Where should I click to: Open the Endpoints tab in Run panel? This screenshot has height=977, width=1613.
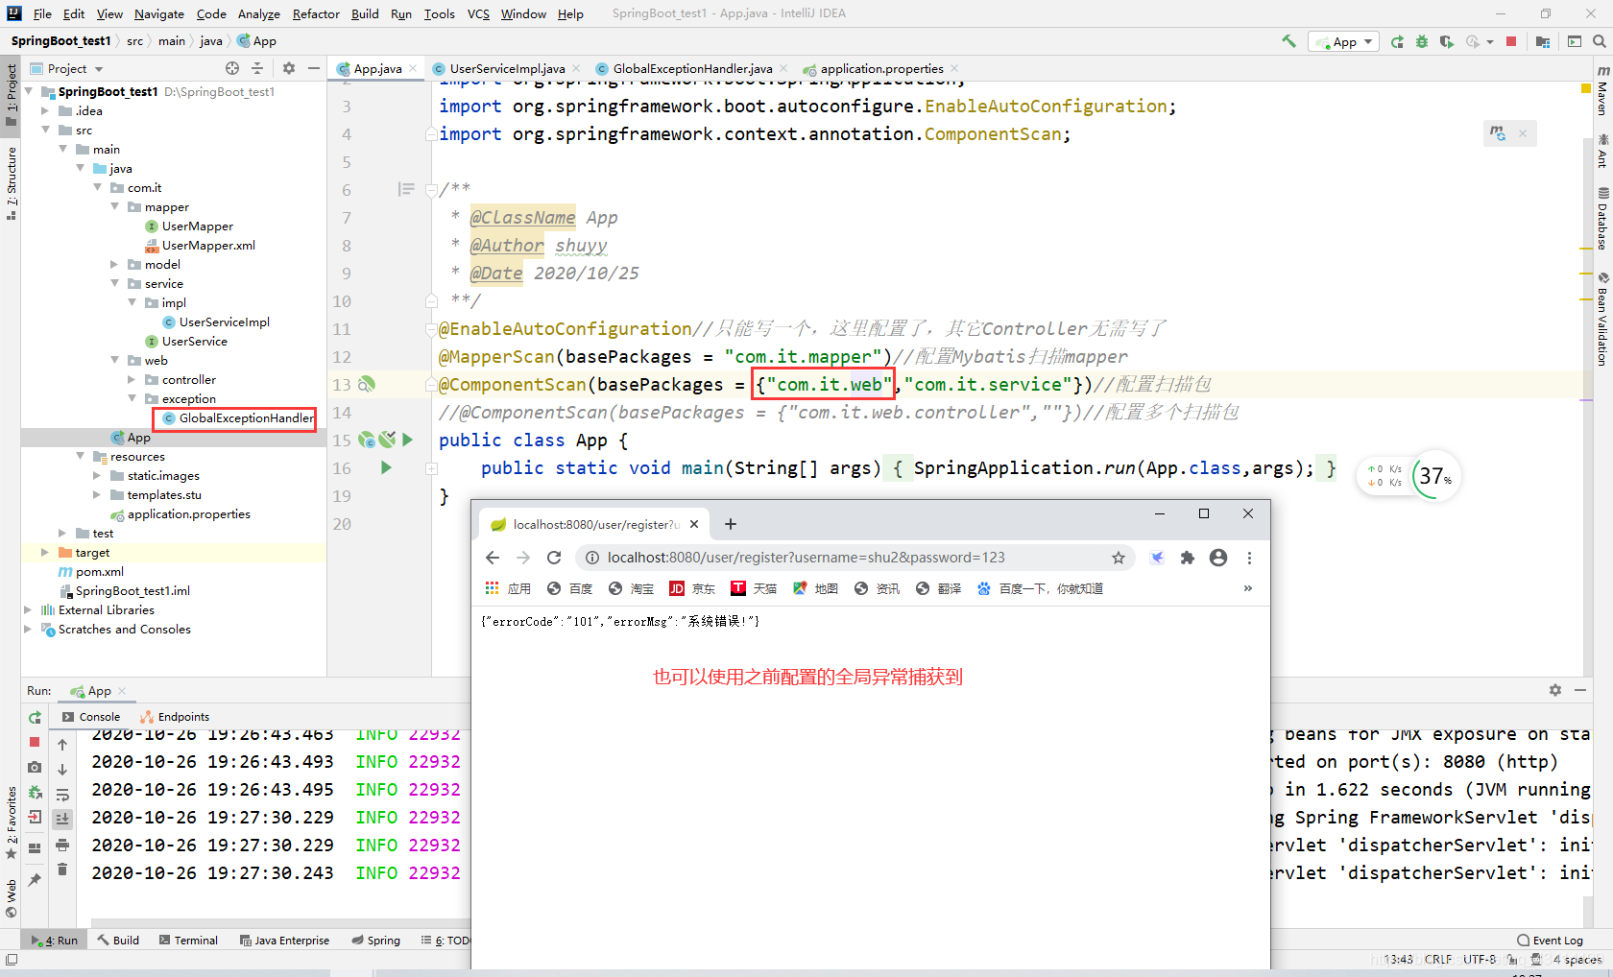[175, 717]
